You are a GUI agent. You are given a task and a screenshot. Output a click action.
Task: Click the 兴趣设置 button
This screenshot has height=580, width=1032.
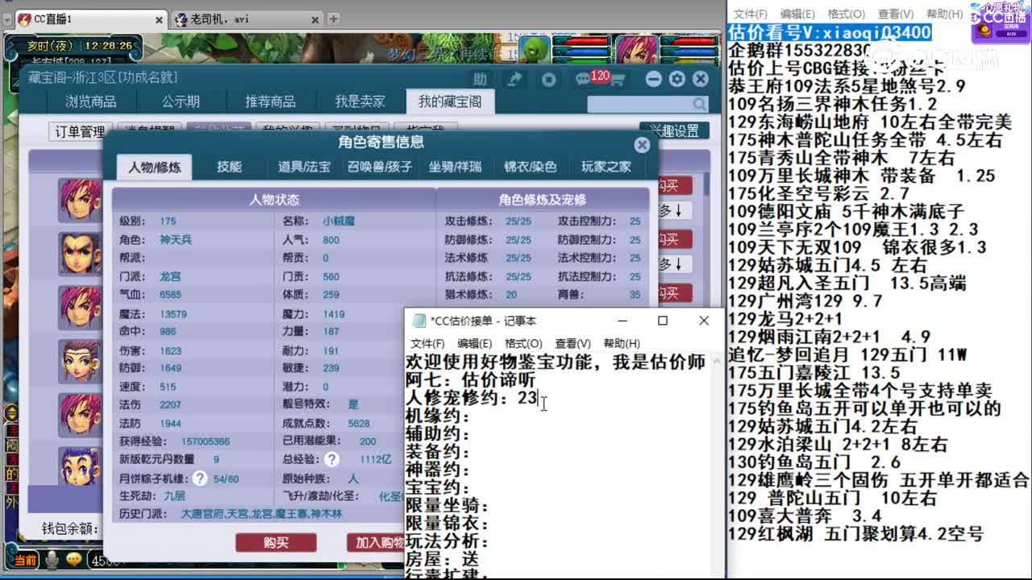coord(675,130)
